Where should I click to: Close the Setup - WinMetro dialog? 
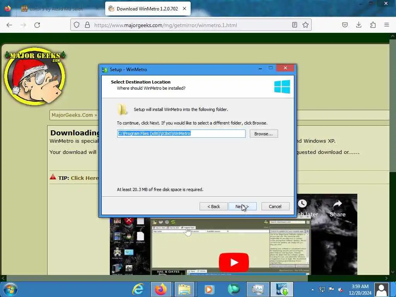[x=285, y=68]
